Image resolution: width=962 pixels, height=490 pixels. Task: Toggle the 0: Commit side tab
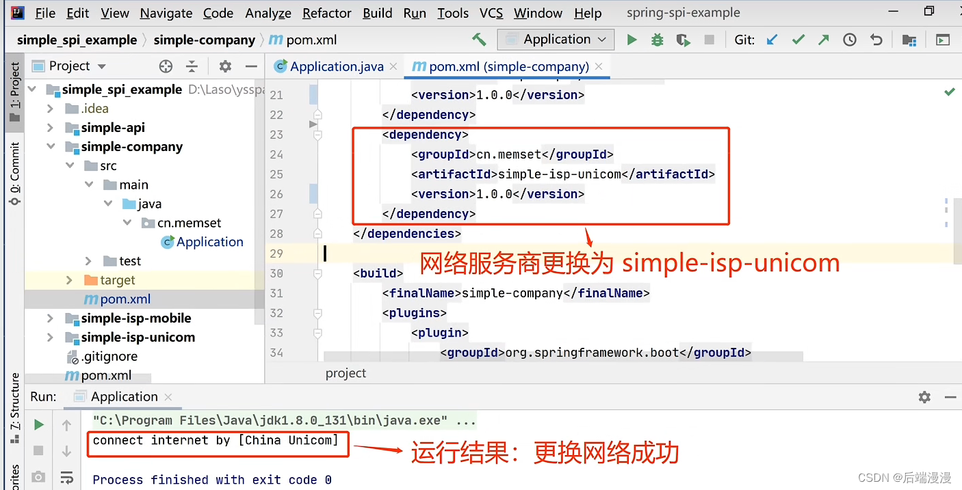click(x=14, y=173)
